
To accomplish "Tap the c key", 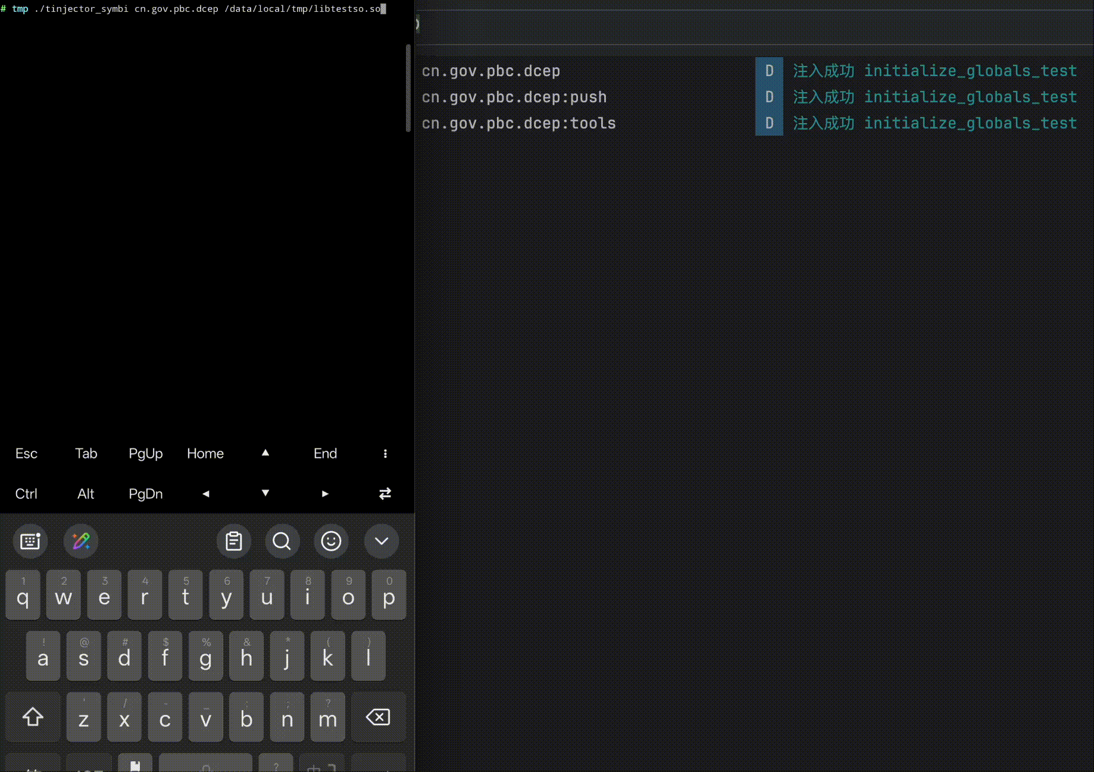I will pyautogui.click(x=165, y=717).
